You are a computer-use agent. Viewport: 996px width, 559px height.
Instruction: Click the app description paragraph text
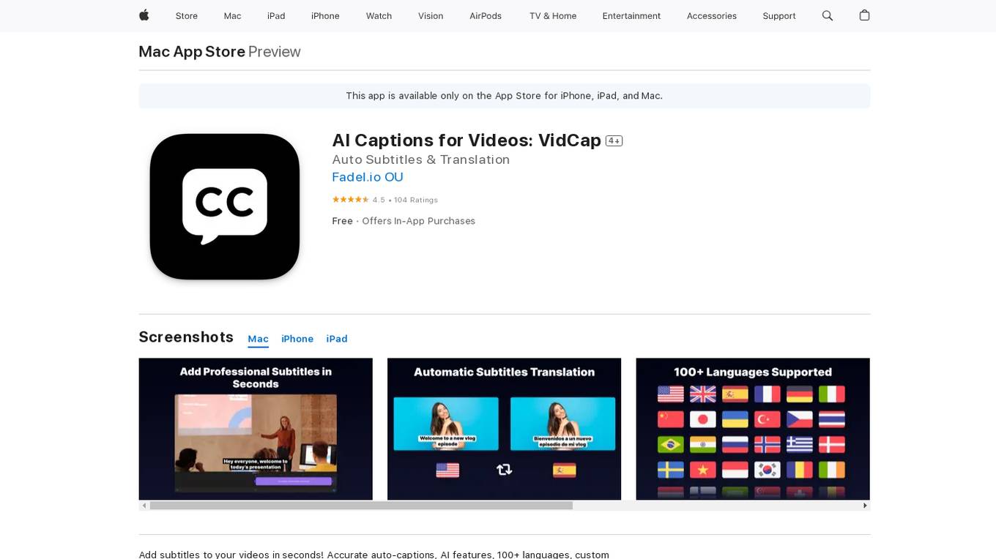373,554
